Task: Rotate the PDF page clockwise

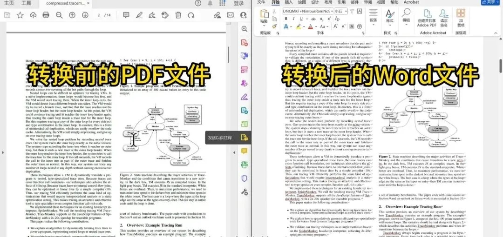Action: (x=191, y=15)
